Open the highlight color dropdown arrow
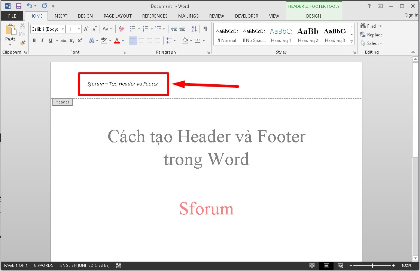This screenshot has height=271, width=420. click(110, 40)
